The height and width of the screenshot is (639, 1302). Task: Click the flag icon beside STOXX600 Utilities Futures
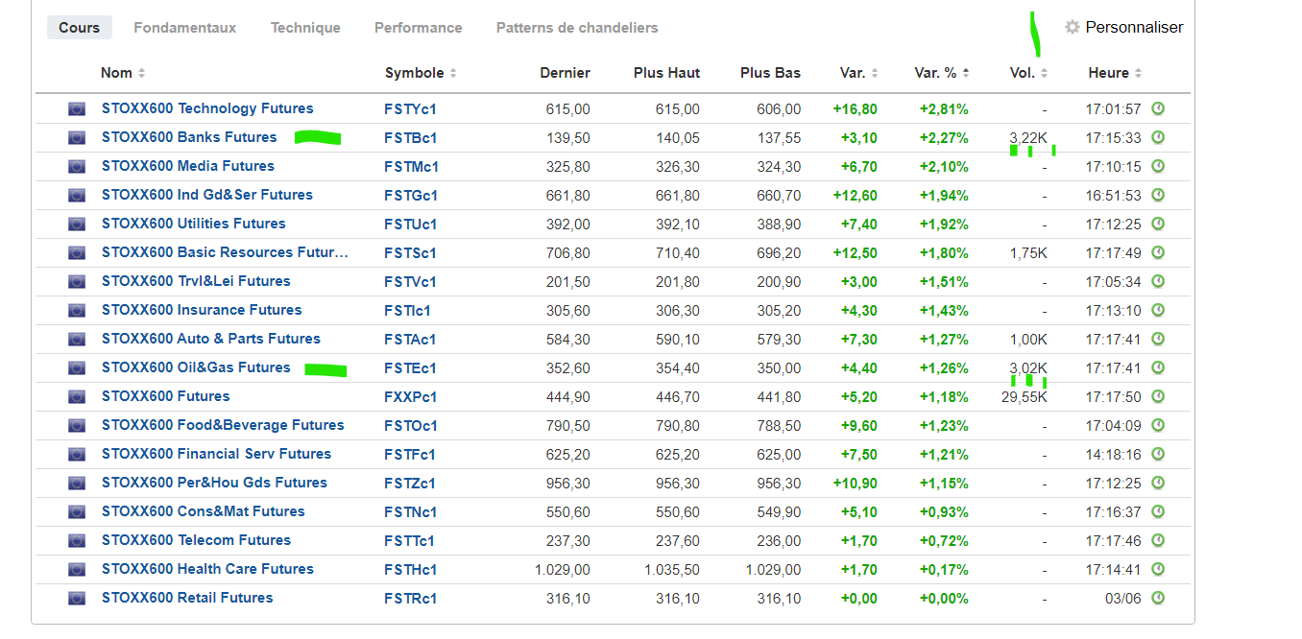pyautogui.click(x=77, y=225)
